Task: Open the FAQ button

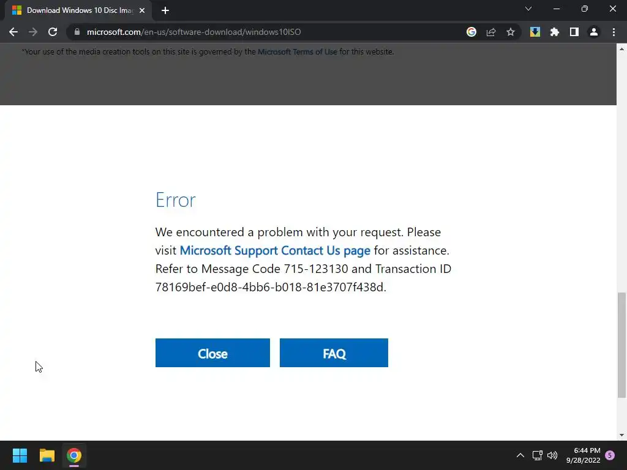Action: [334, 353]
